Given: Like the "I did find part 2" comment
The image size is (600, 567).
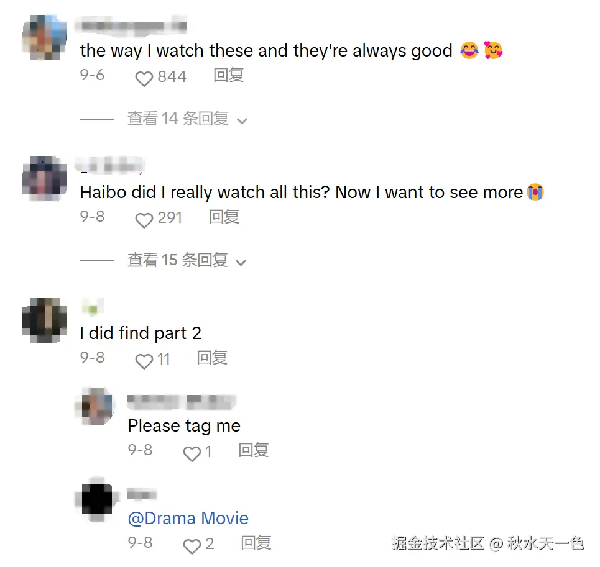Looking at the screenshot, I should [x=144, y=361].
